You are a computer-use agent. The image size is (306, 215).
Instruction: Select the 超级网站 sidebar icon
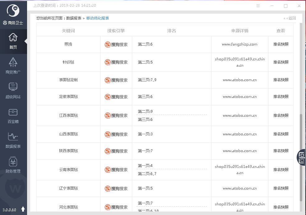13,87
